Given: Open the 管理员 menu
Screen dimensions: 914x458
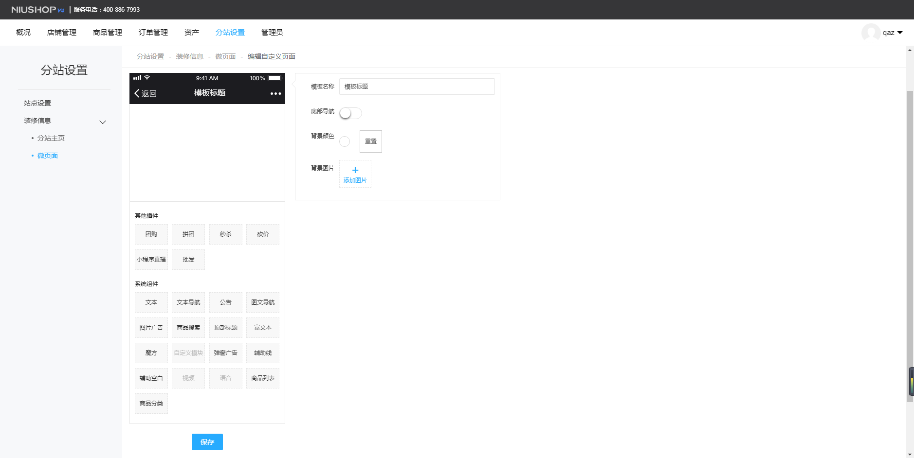Looking at the screenshot, I should pyautogui.click(x=272, y=33).
